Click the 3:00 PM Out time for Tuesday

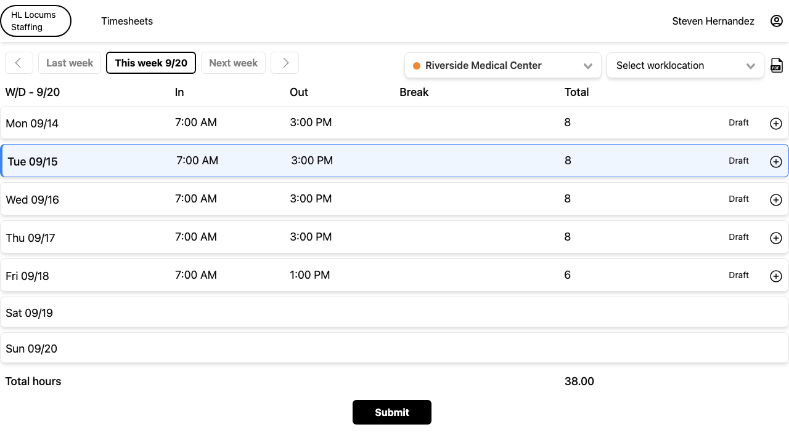click(x=312, y=161)
